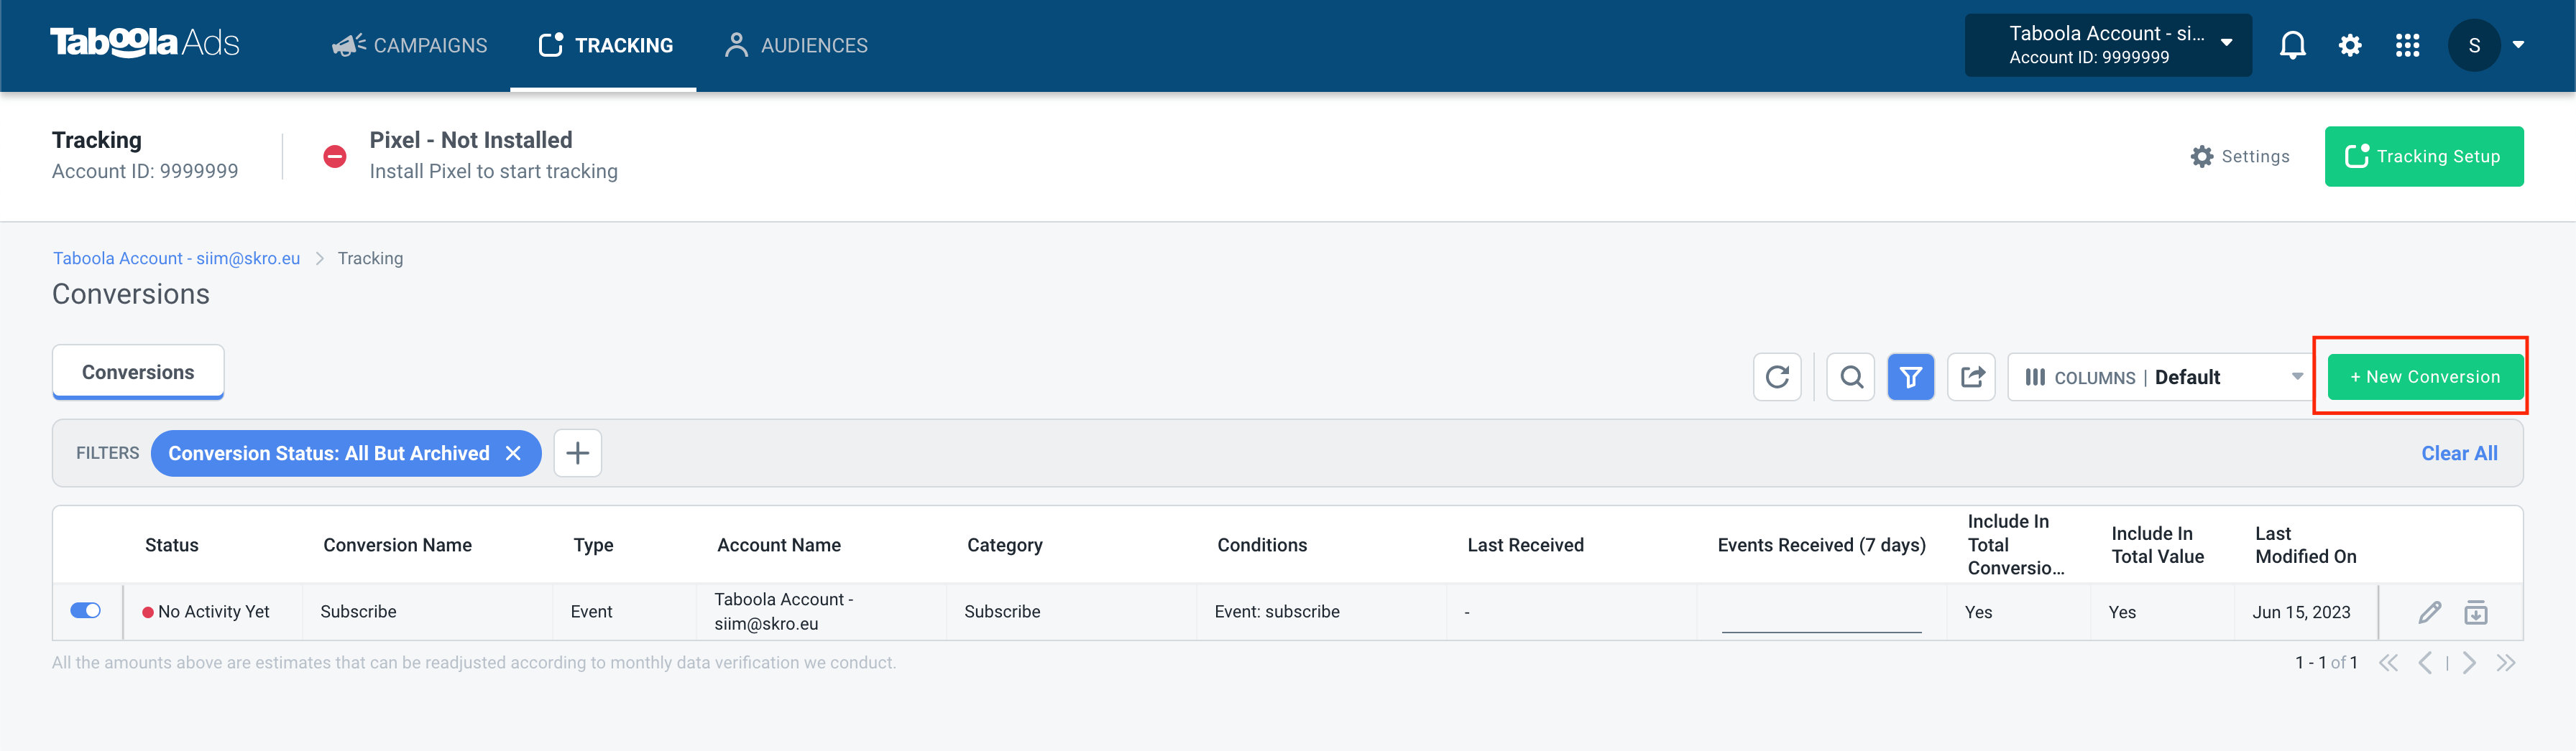Image resolution: width=2576 pixels, height=751 pixels.
Task: Expand the Taboola Account selector
Action: coord(2108,45)
